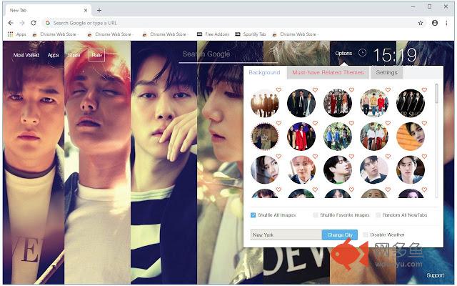This screenshot has width=457, height=286.
Task: Select first row first group thumbnail
Action: [265, 103]
